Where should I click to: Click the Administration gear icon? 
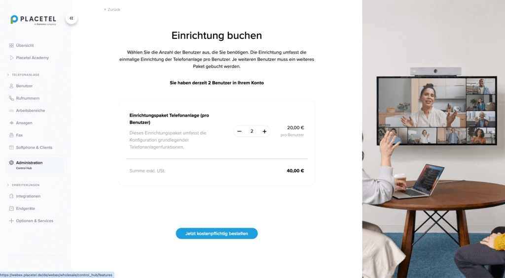pyautogui.click(x=11, y=163)
